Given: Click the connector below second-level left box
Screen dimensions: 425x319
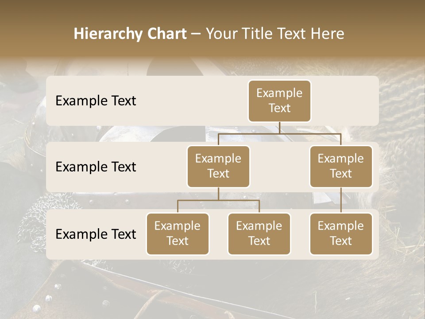Looking at the screenshot, I should (218, 194).
